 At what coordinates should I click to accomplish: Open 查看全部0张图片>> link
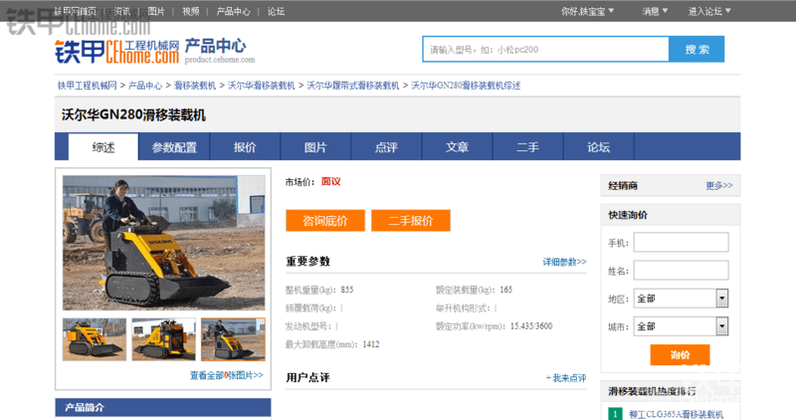[227, 375]
